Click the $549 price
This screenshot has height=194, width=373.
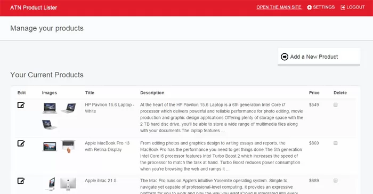click(314, 105)
